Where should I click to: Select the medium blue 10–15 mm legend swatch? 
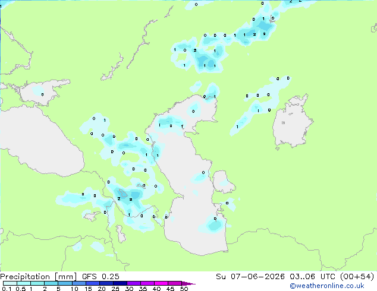point(79,283)
